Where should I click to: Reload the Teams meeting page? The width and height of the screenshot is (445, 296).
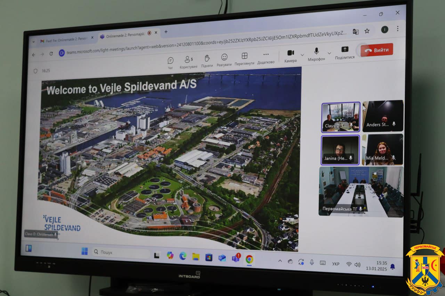tap(51, 53)
